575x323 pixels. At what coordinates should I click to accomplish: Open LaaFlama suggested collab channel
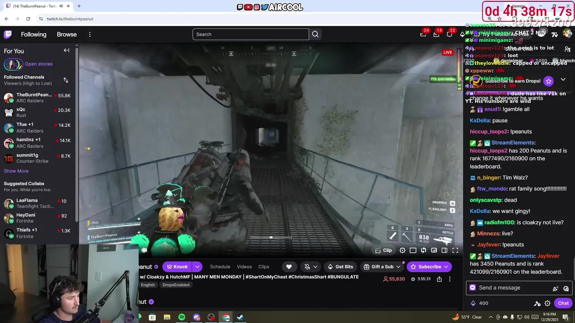click(x=37, y=203)
